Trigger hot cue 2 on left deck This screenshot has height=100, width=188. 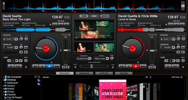tap(61, 24)
